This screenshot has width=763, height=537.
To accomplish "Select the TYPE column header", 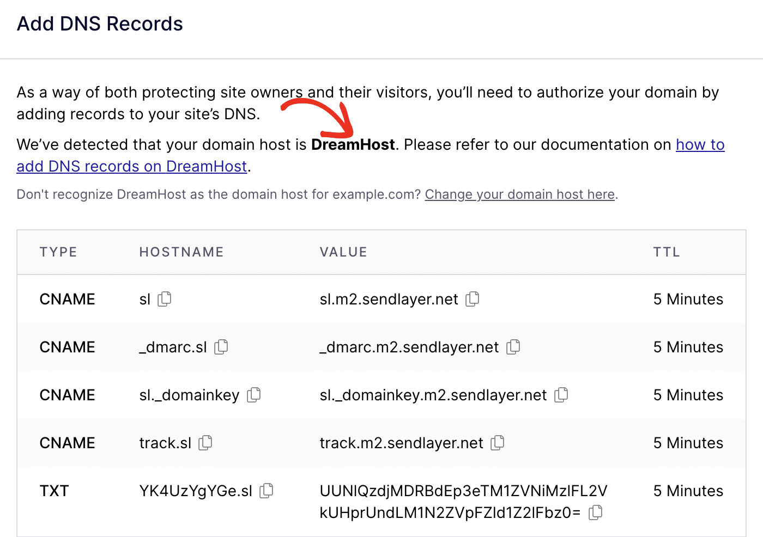I will (58, 252).
